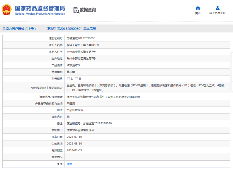
Task: Open 网上办事大厅 link
Action: tap(217, 13)
